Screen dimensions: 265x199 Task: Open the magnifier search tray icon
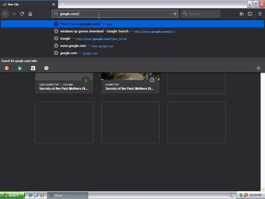[x=246, y=195]
